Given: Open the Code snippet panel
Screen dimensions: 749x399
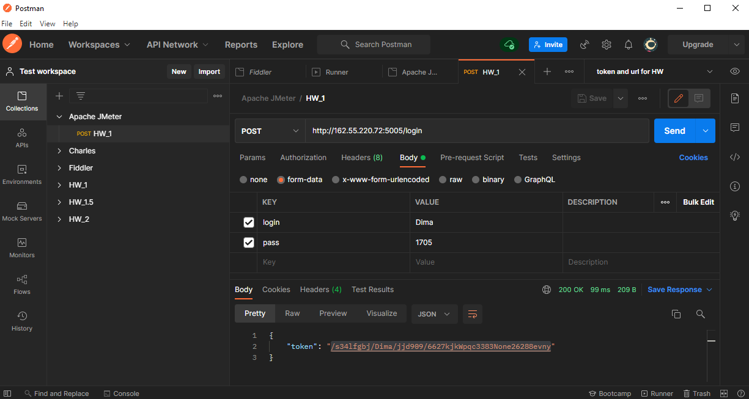Looking at the screenshot, I should [x=735, y=157].
